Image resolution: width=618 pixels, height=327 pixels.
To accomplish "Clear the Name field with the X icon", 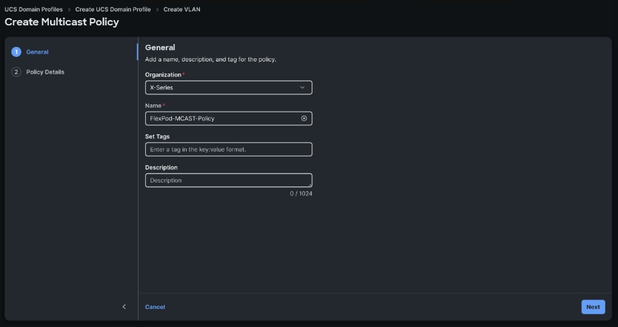I will pyautogui.click(x=304, y=118).
